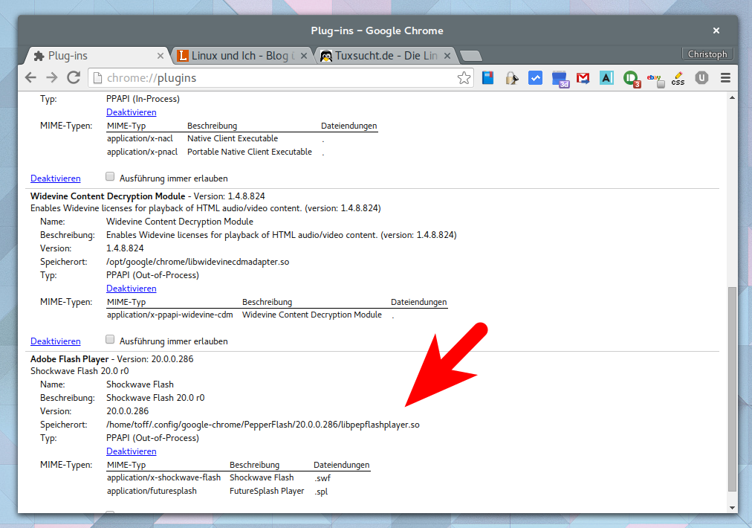
Task: Enable 'Ausführung immer erlauben' for Widevine
Action: (x=110, y=340)
